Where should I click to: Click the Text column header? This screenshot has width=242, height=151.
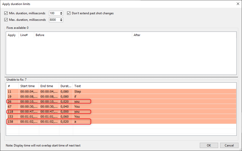(77, 86)
